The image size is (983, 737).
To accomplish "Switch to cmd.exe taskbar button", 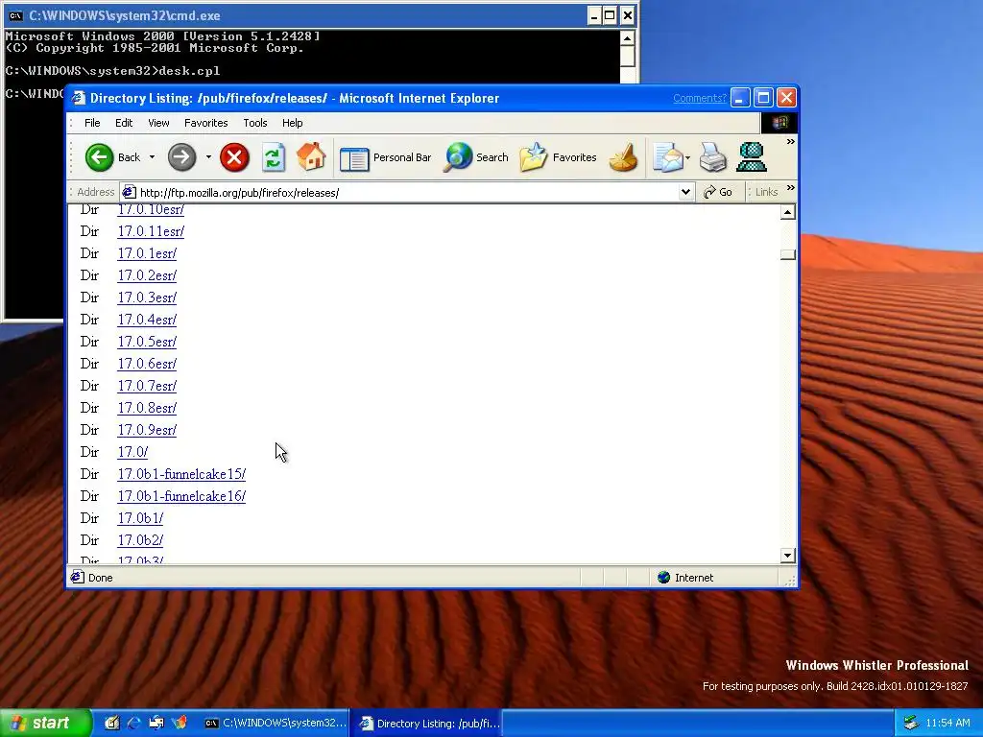I will (x=276, y=724).
